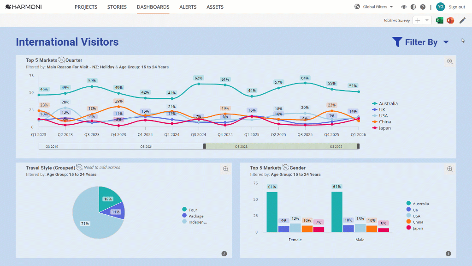Export dashboard to PowerPoint
The width and height of the screenshot is (472, 266).
(x=450, y=20)
